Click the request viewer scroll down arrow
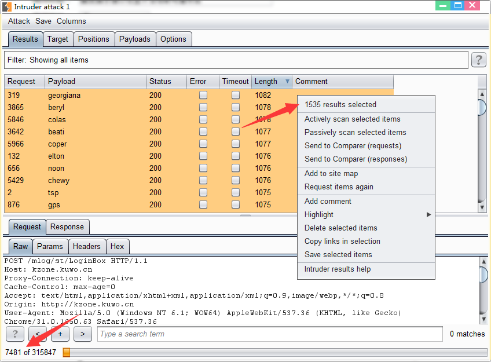491x362 pixels. 483,319
